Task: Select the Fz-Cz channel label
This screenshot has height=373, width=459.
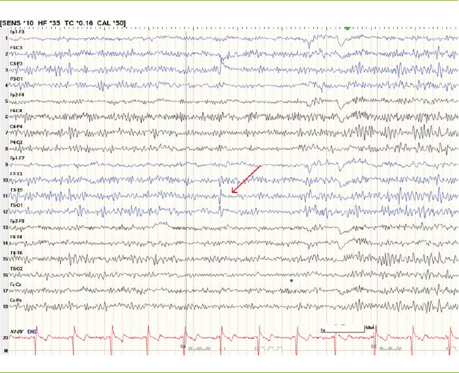Action: click(x=16, y=284)
